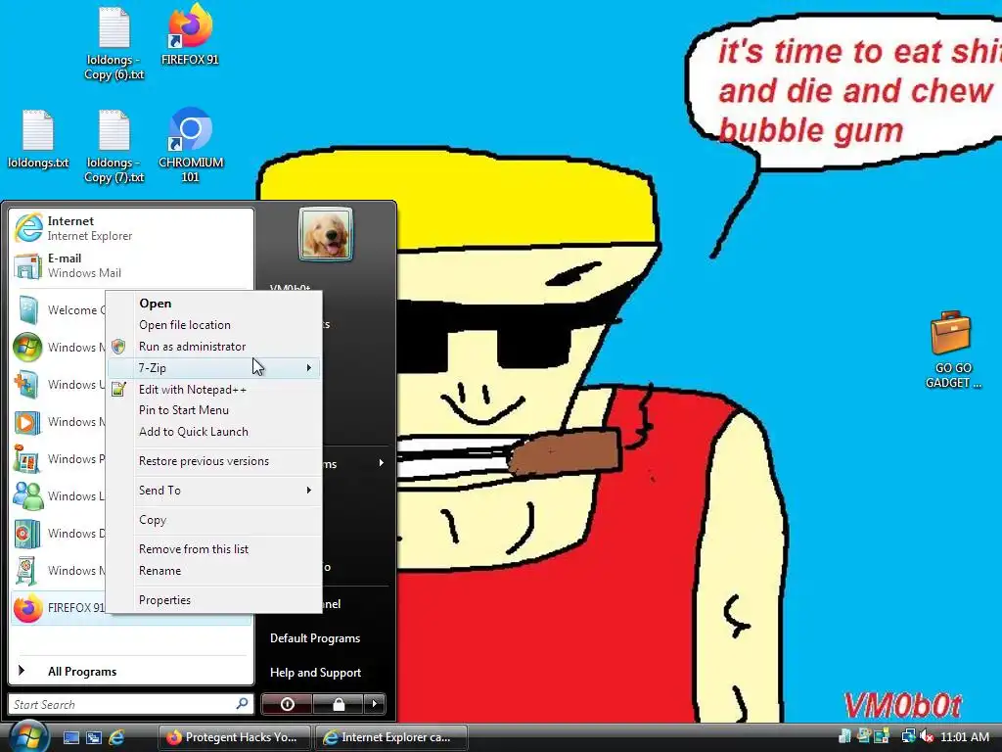The image size is (1002, 752).
Task: Click the FIREFOX 91 desktop shortcut
Action: coord(190,35)
